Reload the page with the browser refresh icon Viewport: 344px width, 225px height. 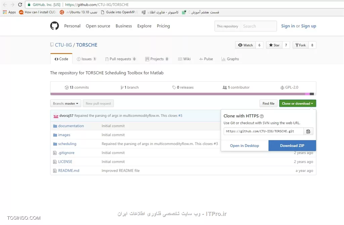[20, 5]
